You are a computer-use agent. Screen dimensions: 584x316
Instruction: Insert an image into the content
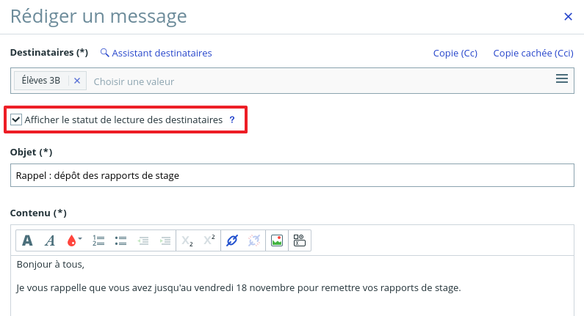(x=277, y=240)
